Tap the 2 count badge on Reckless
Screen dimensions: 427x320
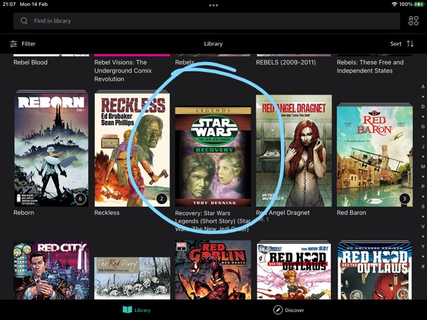(x=161, y=199)
